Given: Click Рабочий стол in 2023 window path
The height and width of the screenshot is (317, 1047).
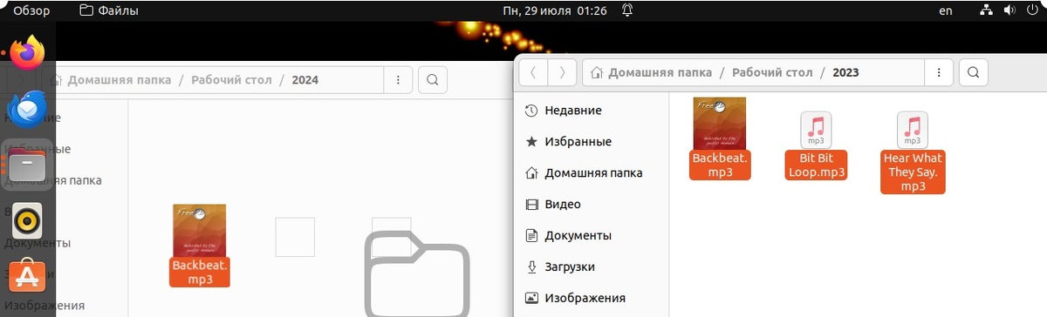Looking at the screenshot, I should coord(772,72).
